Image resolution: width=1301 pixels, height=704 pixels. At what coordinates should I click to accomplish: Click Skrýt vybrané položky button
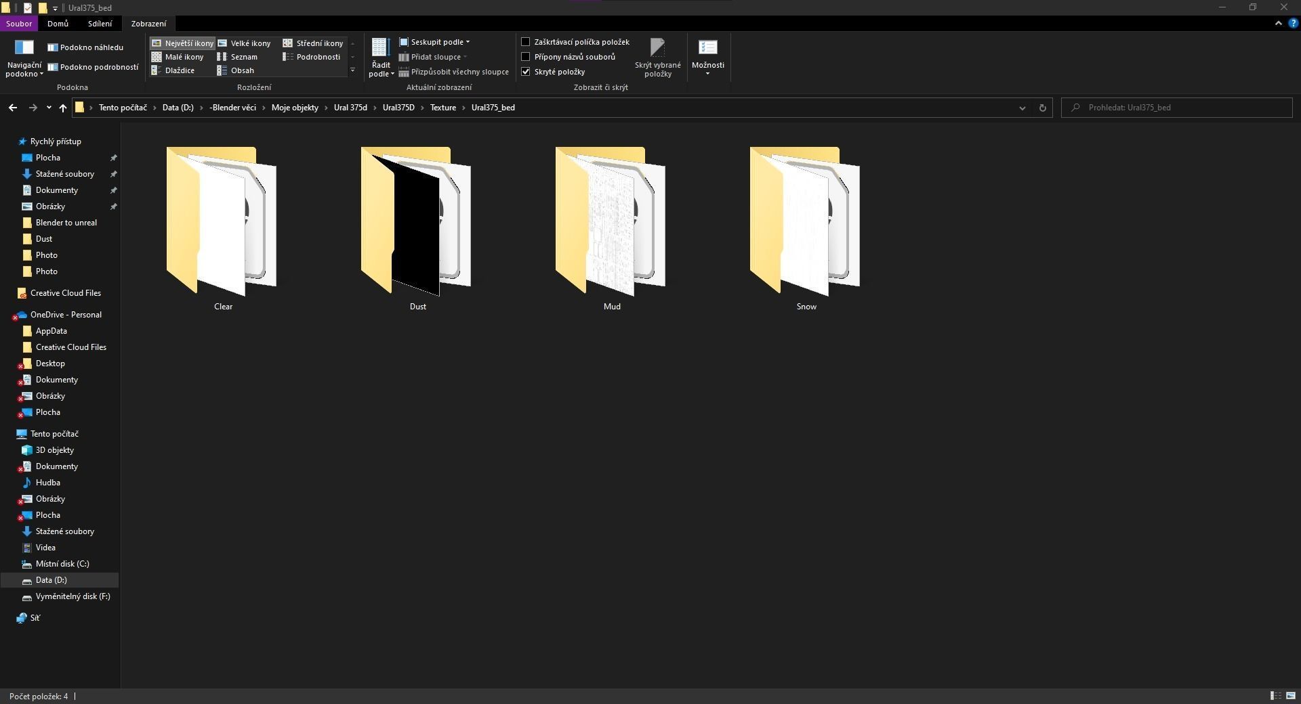pos(657,57)
